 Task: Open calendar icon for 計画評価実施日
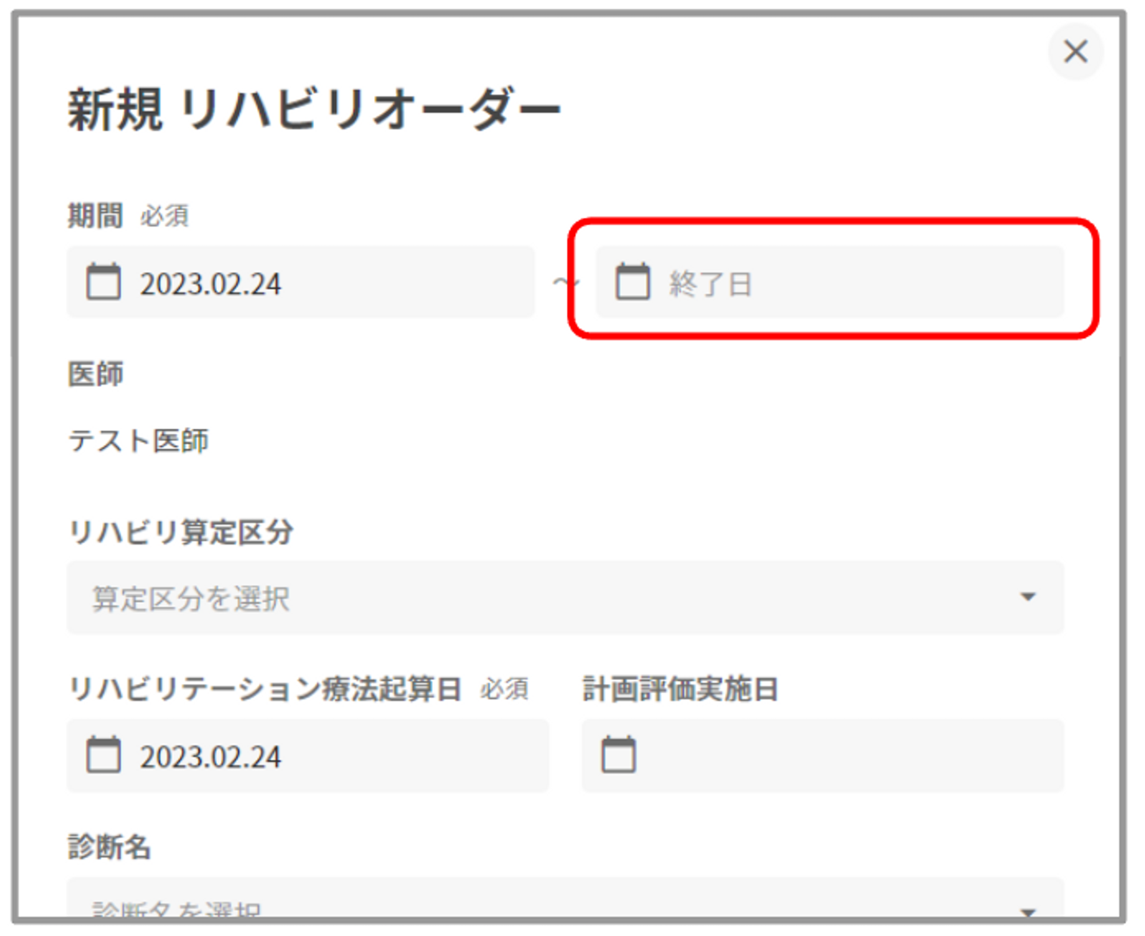click(618, 755)
